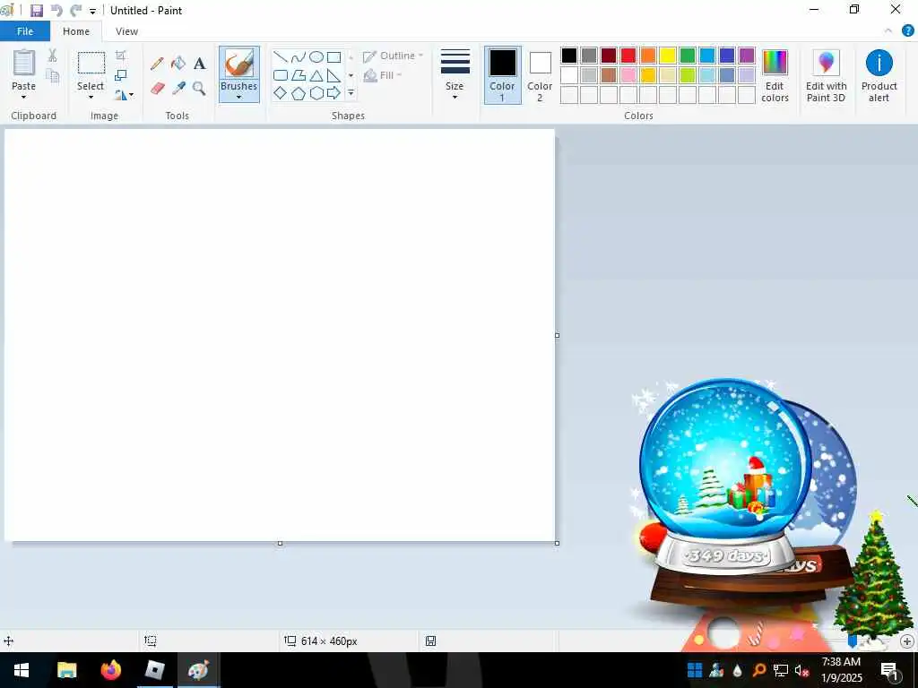Viewport: 918px width, 688px height.
Task: Choose the Polygon shape
Action: (x=299, y=75)
